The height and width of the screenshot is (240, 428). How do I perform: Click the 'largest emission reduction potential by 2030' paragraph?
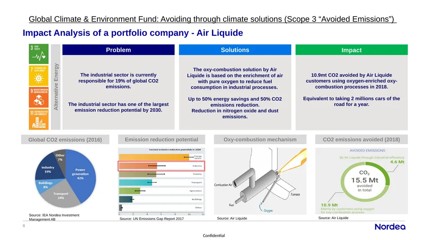pos(118,107)
